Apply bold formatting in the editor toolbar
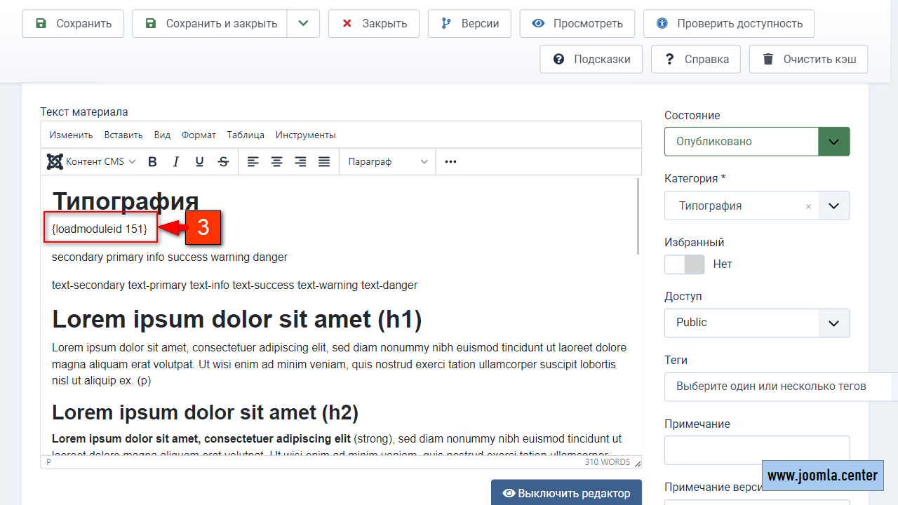The width and height of the screenshot is (898, 505). coord(152,162)
